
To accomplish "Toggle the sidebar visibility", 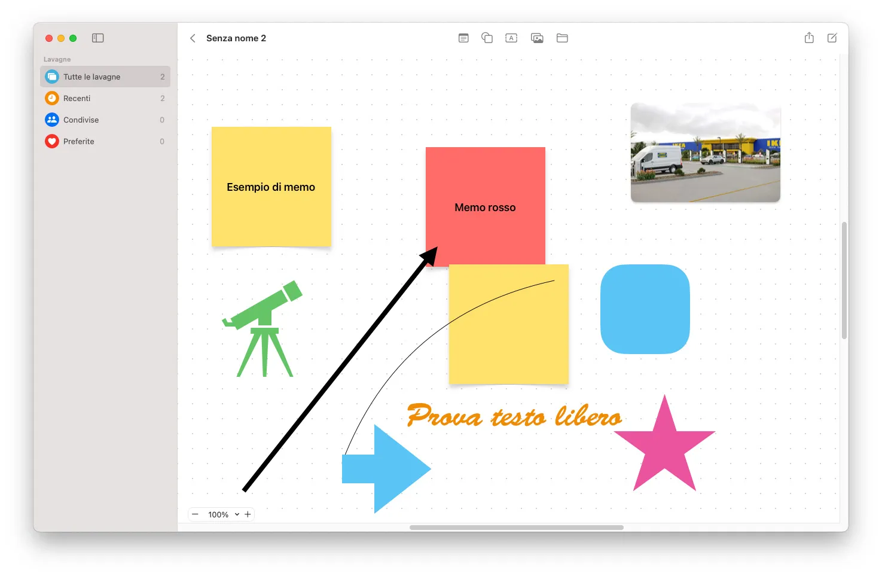I will pos(97,38).
